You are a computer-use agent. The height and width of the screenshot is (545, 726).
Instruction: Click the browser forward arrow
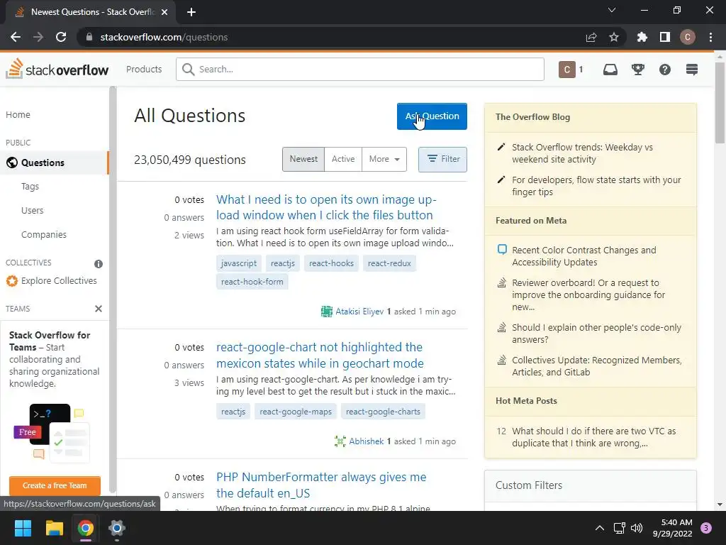[x=38, y=37]
